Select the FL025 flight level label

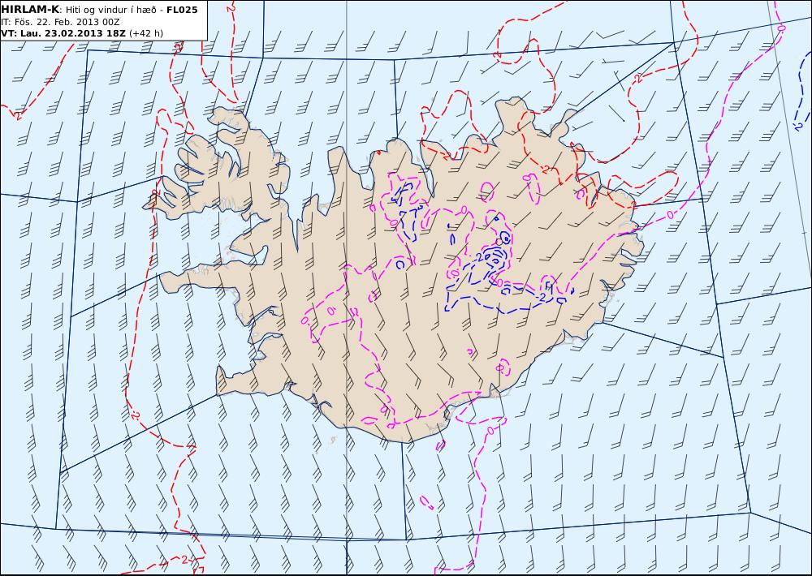coord(182,10)
